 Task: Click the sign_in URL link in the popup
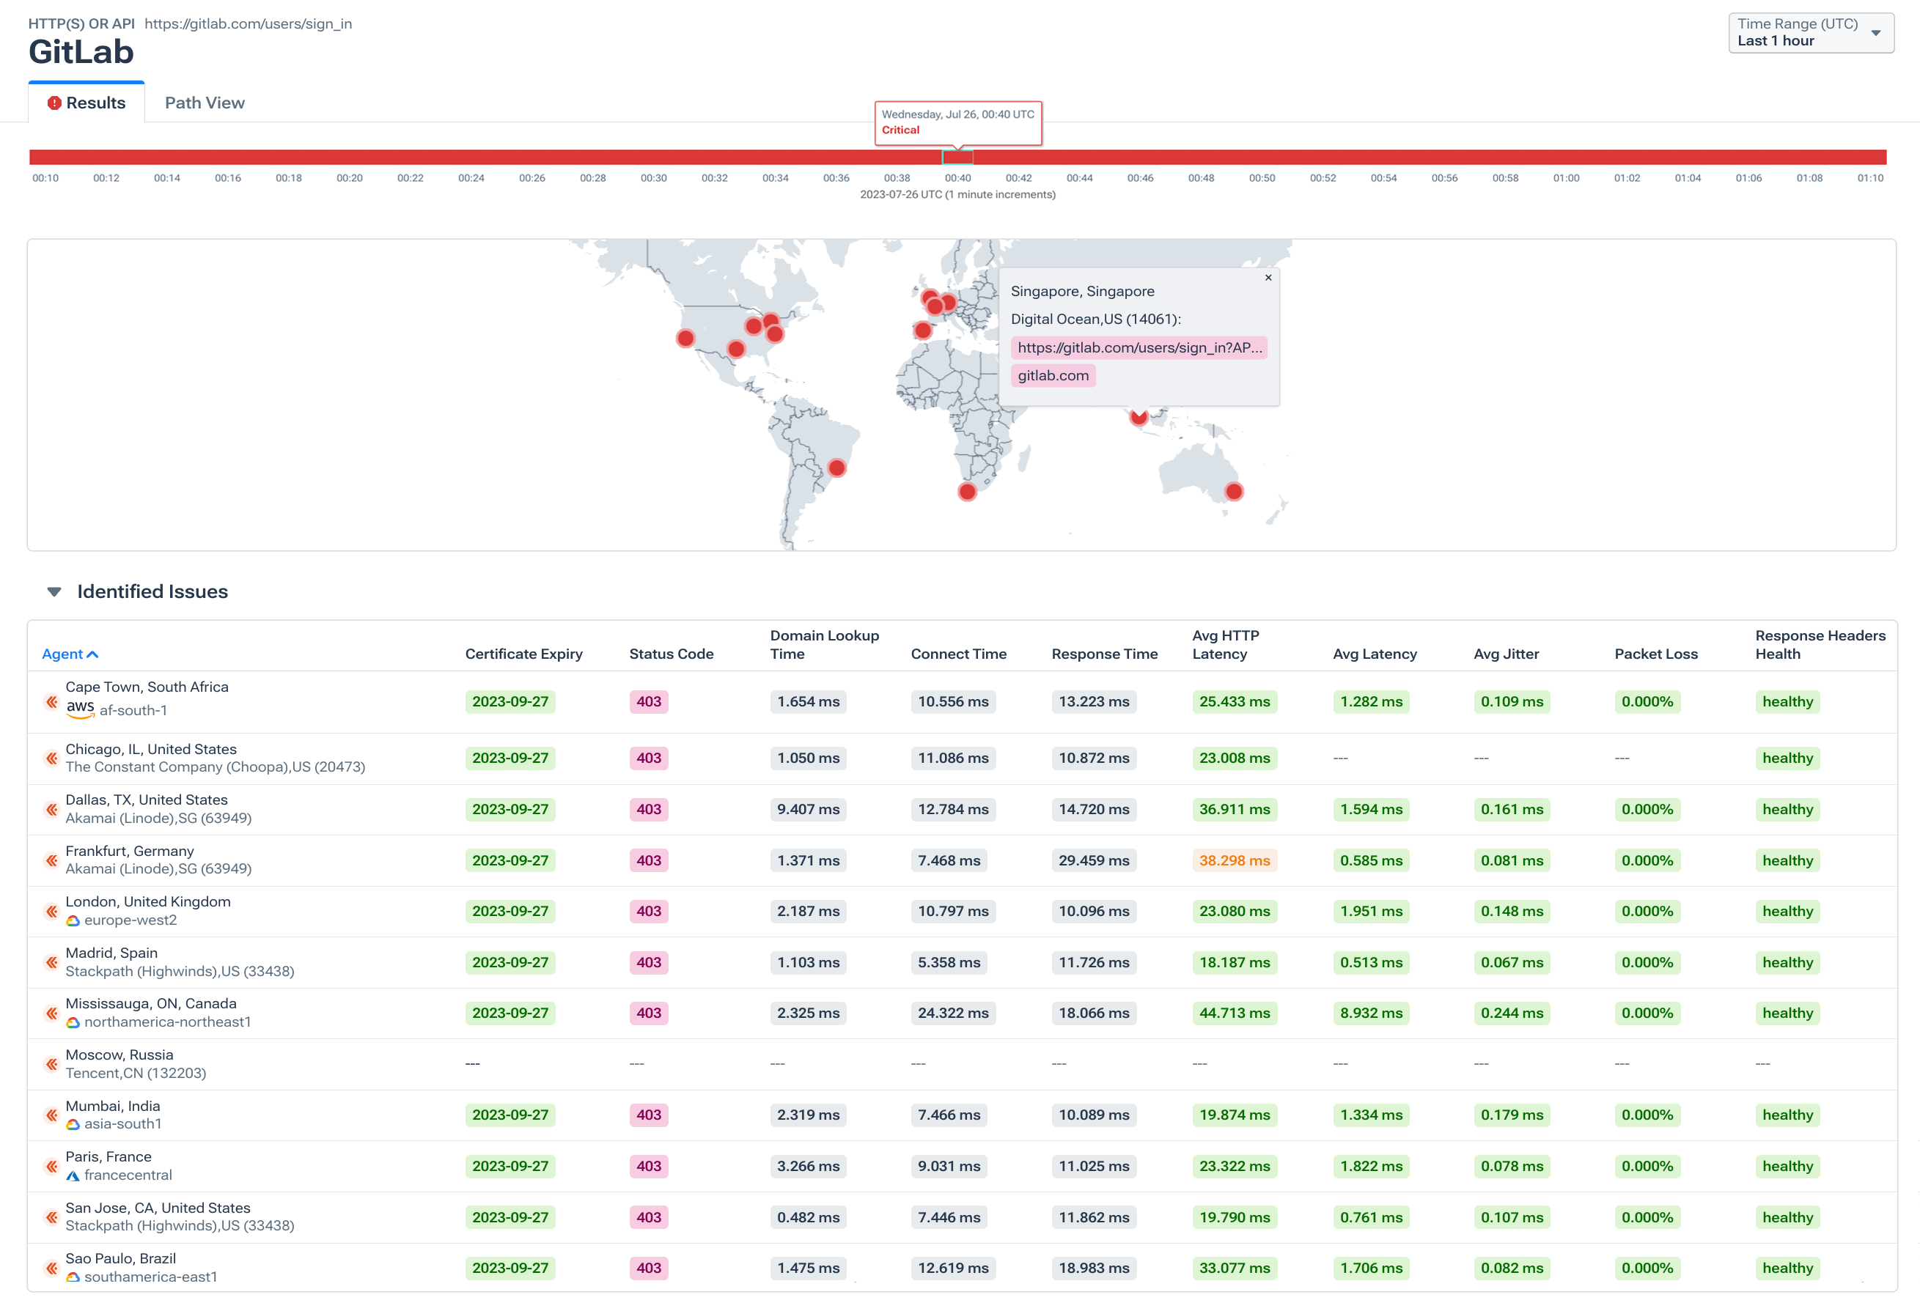pos(1139,348)
